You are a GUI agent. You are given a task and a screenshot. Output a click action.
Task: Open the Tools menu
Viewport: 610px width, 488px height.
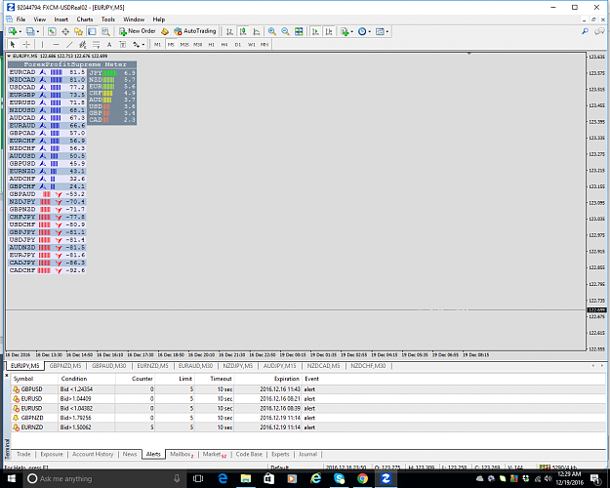107,20
